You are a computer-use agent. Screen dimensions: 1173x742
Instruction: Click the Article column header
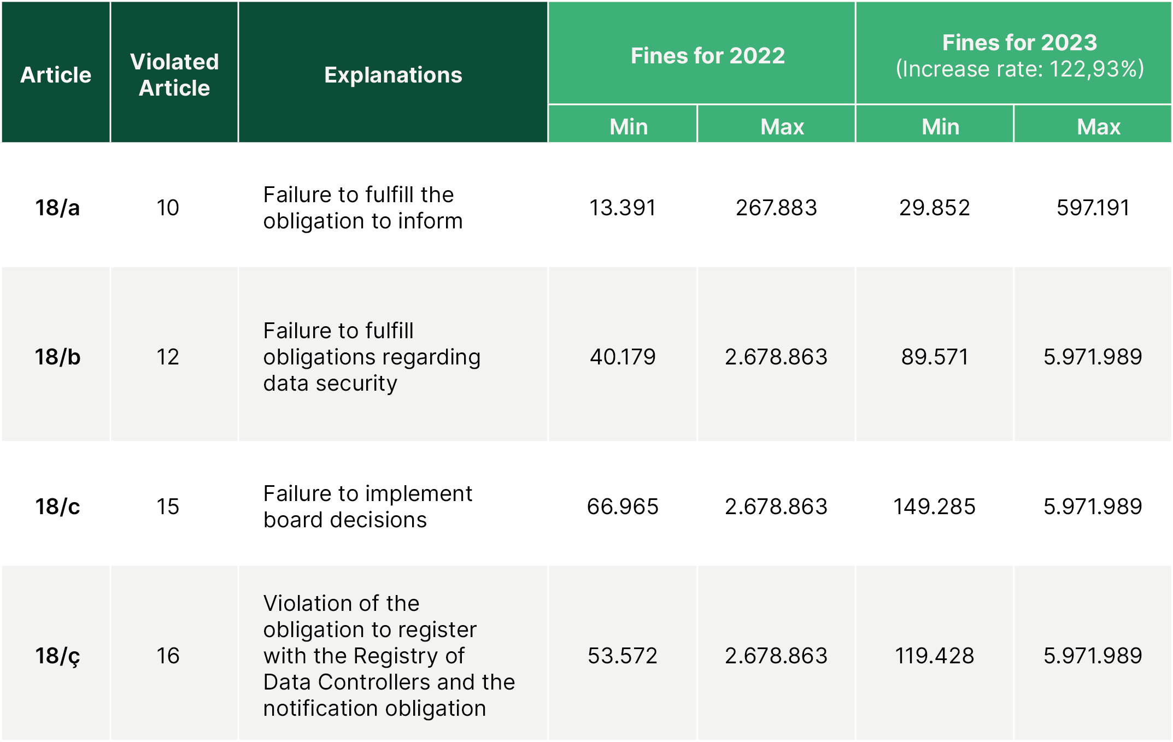pos(56,75)
